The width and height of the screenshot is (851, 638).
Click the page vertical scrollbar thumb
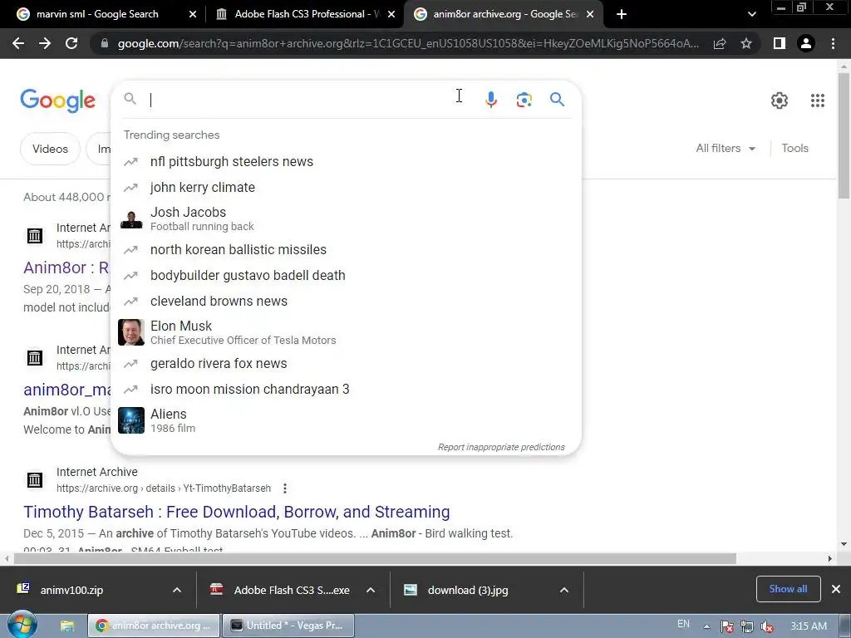point(844,135)
